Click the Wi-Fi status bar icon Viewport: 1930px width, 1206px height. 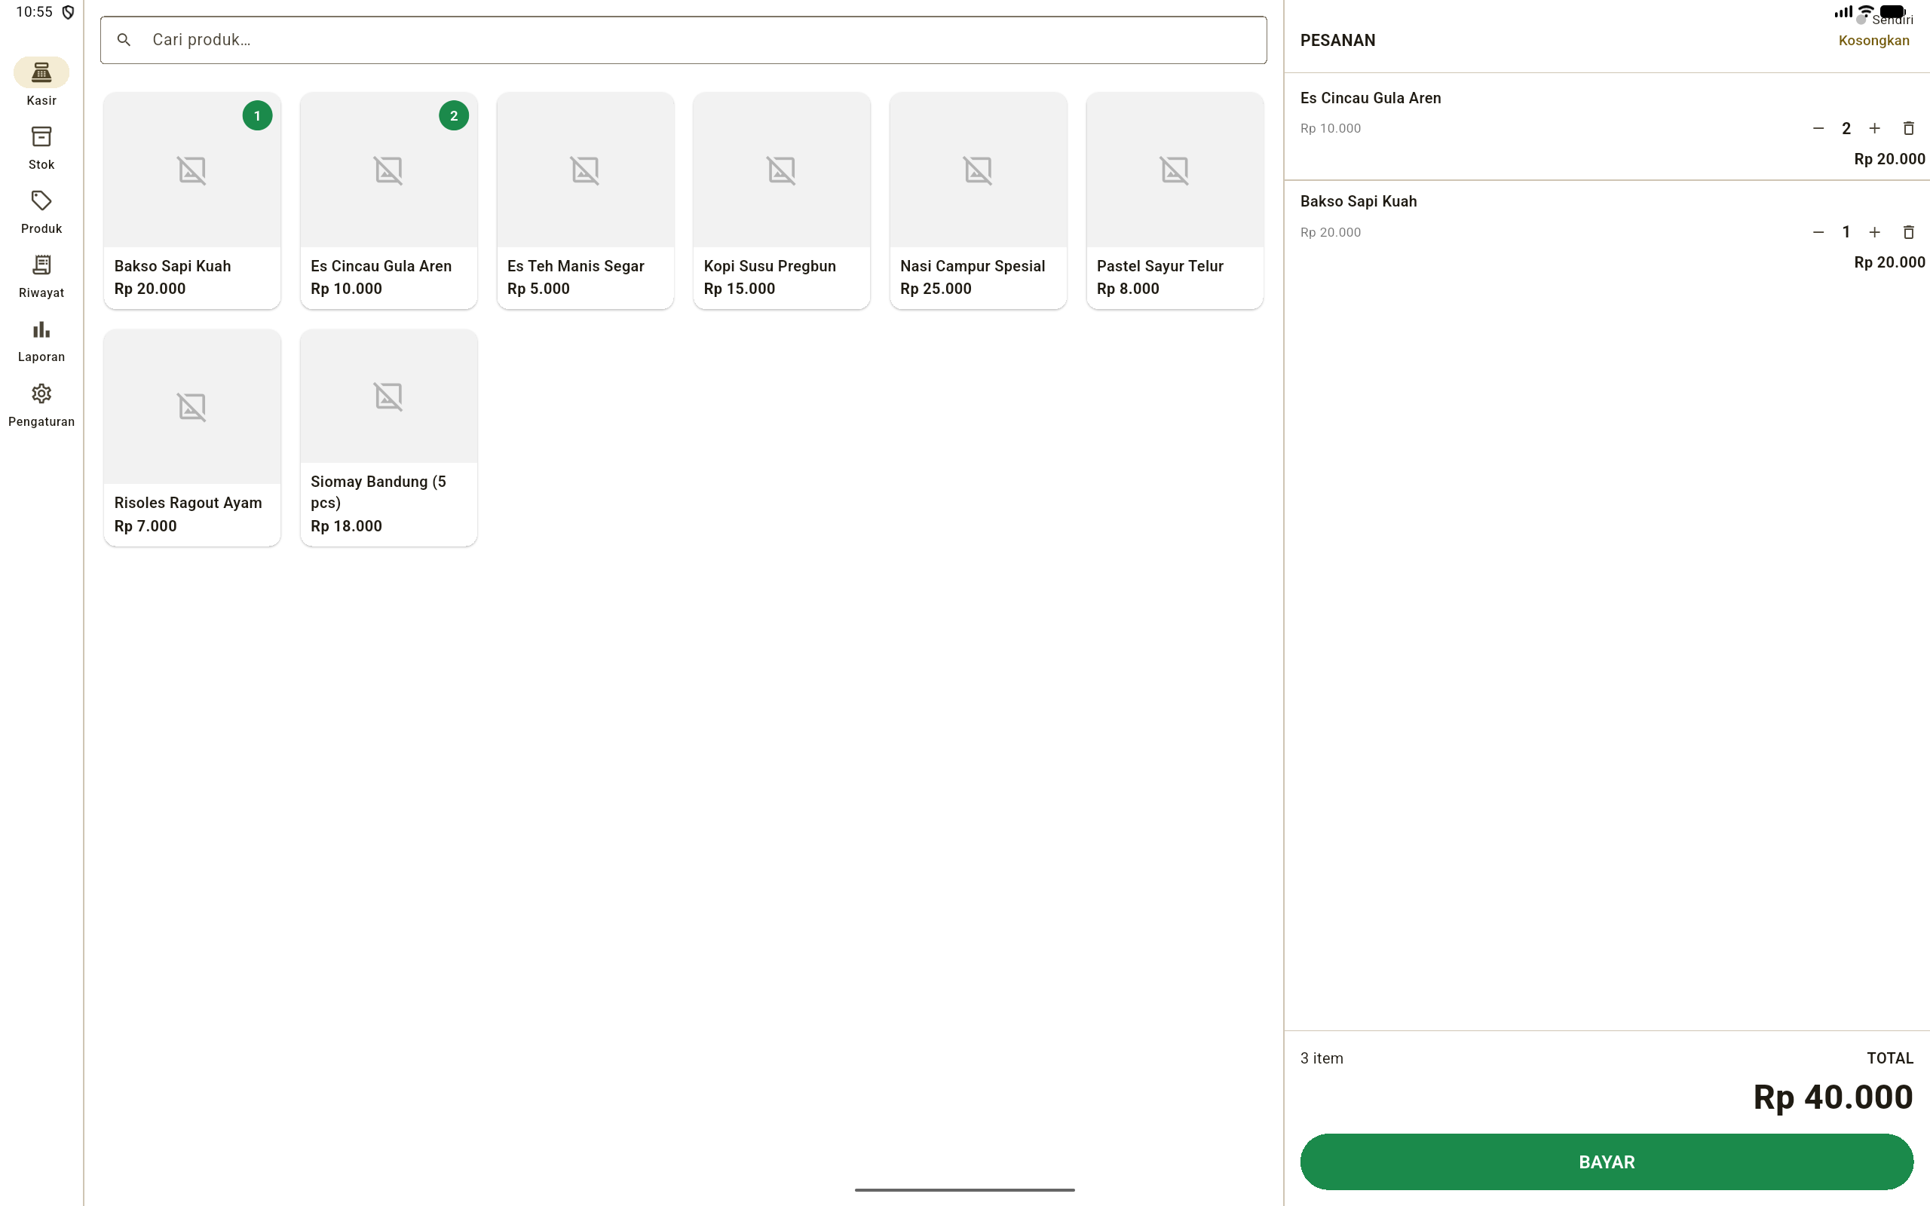coord(1865,11)
